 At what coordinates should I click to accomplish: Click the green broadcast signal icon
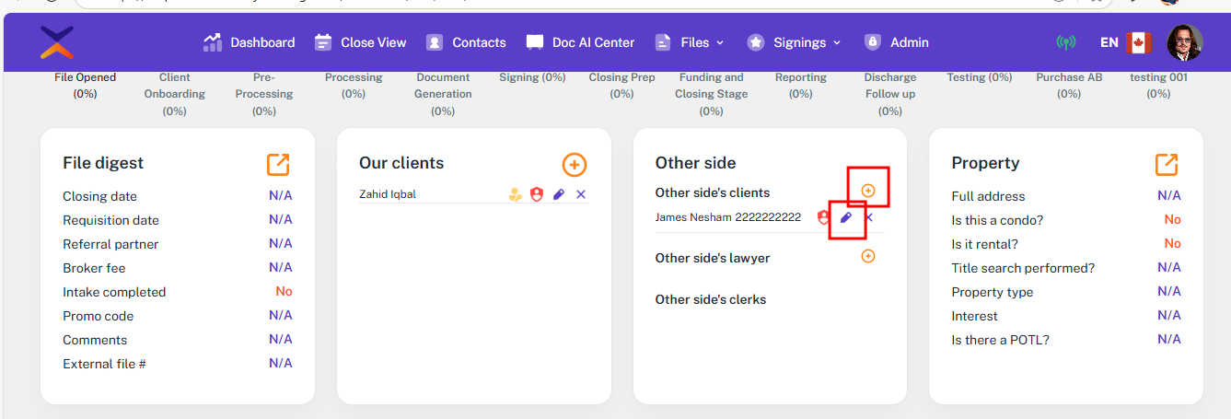click(1065, 42)
